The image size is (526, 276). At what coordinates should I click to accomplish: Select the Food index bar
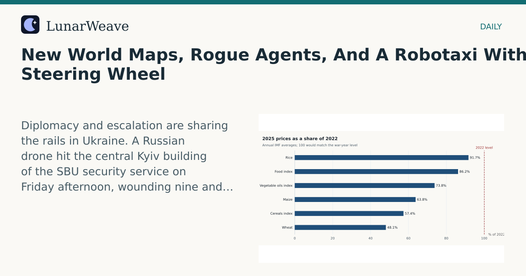click(x=376, y=172)
